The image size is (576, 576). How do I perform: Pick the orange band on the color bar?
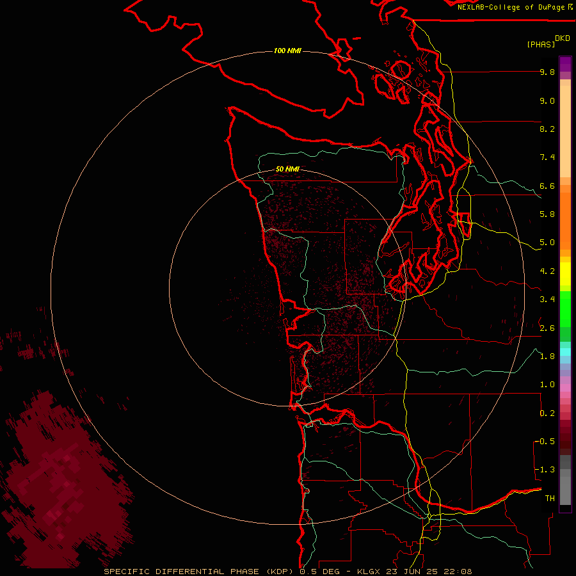click(x=565, y=221)
